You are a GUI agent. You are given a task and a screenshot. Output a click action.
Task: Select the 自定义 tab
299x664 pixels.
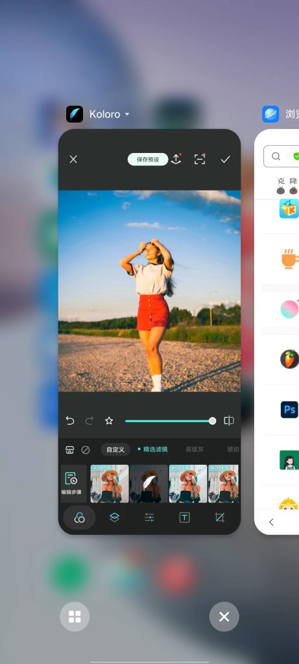pos(115,450)
